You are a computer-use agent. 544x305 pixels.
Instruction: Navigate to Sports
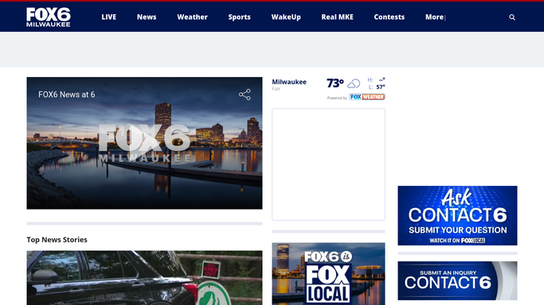[240, 17]
